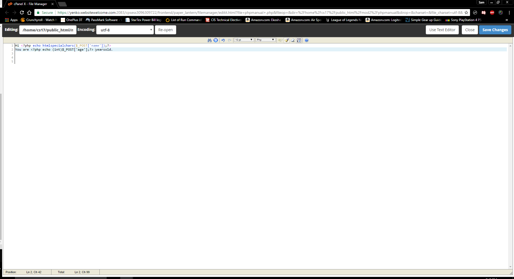Select the cPanel X - File Manager tab
514x279 pixels.
point(29,4)
